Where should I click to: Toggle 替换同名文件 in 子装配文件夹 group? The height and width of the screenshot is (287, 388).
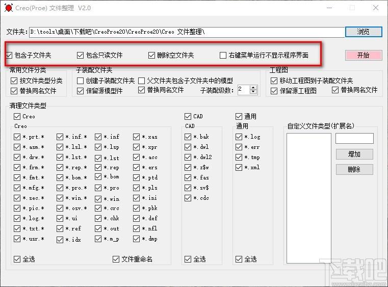pos(141,90)
